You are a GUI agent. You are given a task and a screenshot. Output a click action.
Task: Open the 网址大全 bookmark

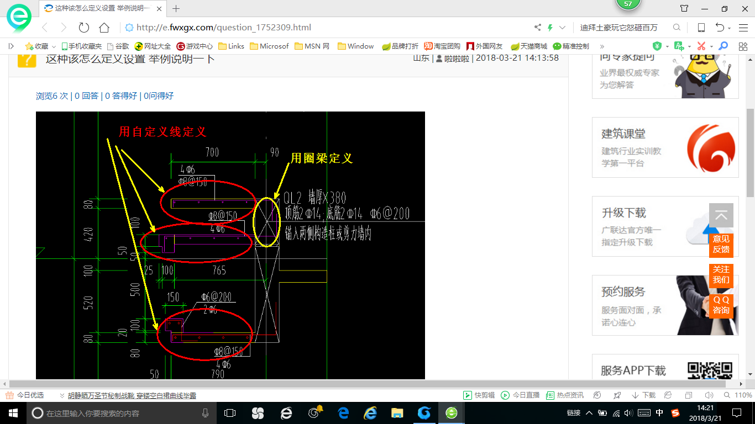click(153, 46)
